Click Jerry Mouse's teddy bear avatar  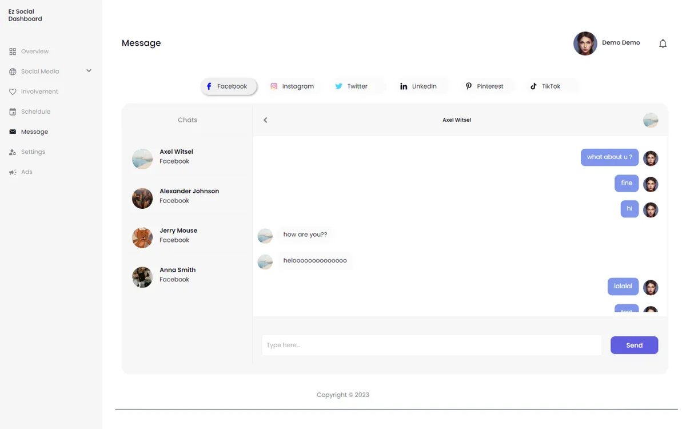pyautogui.click(x=142, y=238)
